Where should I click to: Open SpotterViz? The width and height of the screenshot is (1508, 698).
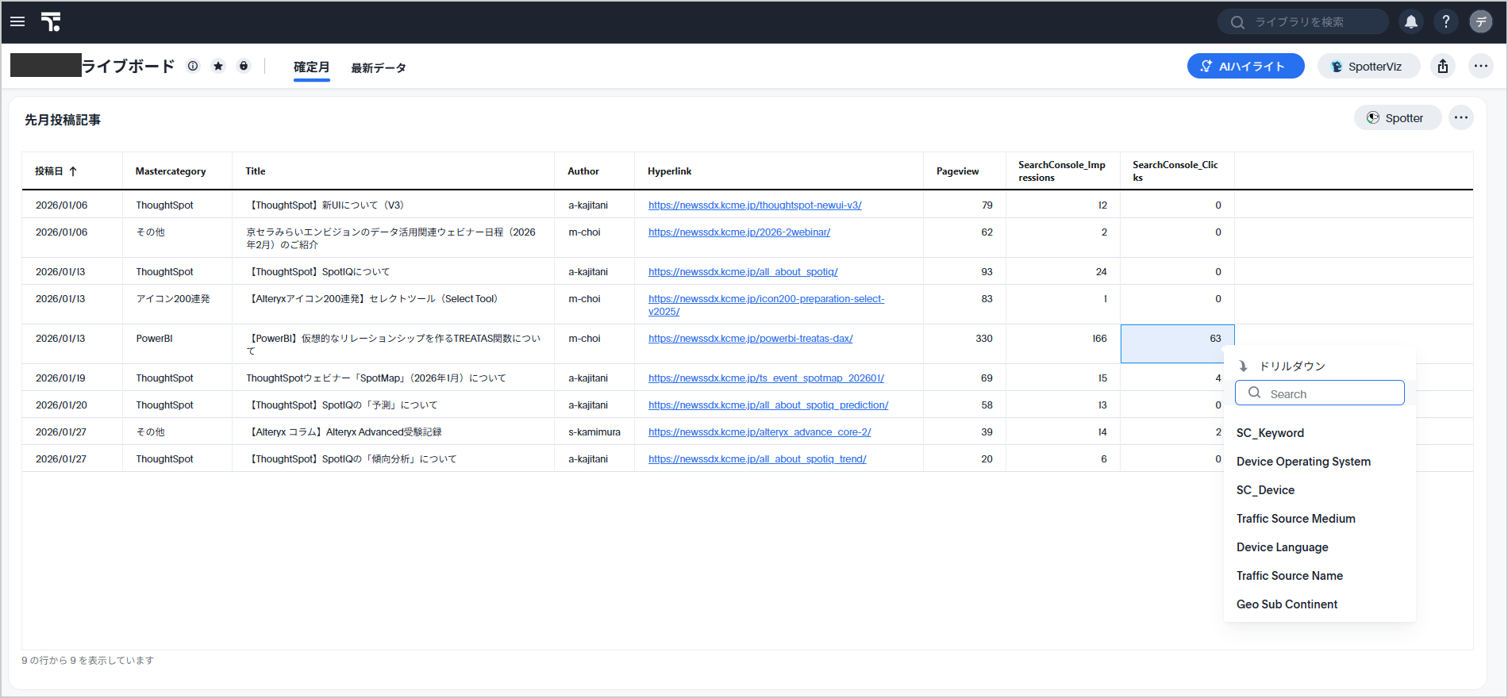(1368, 67)
